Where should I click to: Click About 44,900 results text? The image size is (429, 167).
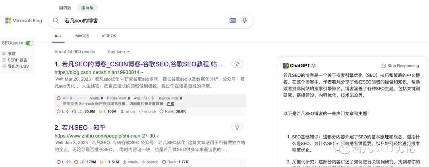(75, 52)
